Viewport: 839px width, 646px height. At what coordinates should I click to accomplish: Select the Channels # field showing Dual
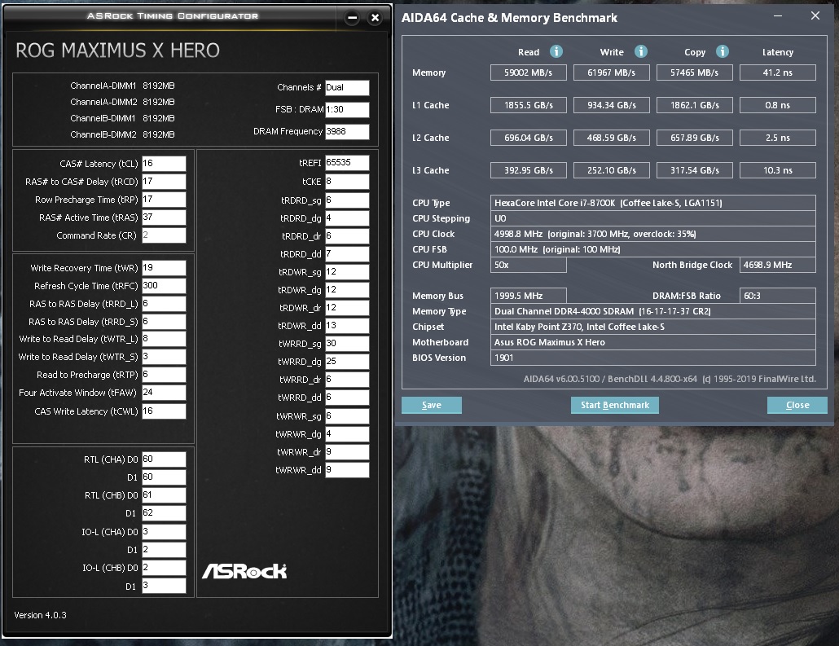347,88
